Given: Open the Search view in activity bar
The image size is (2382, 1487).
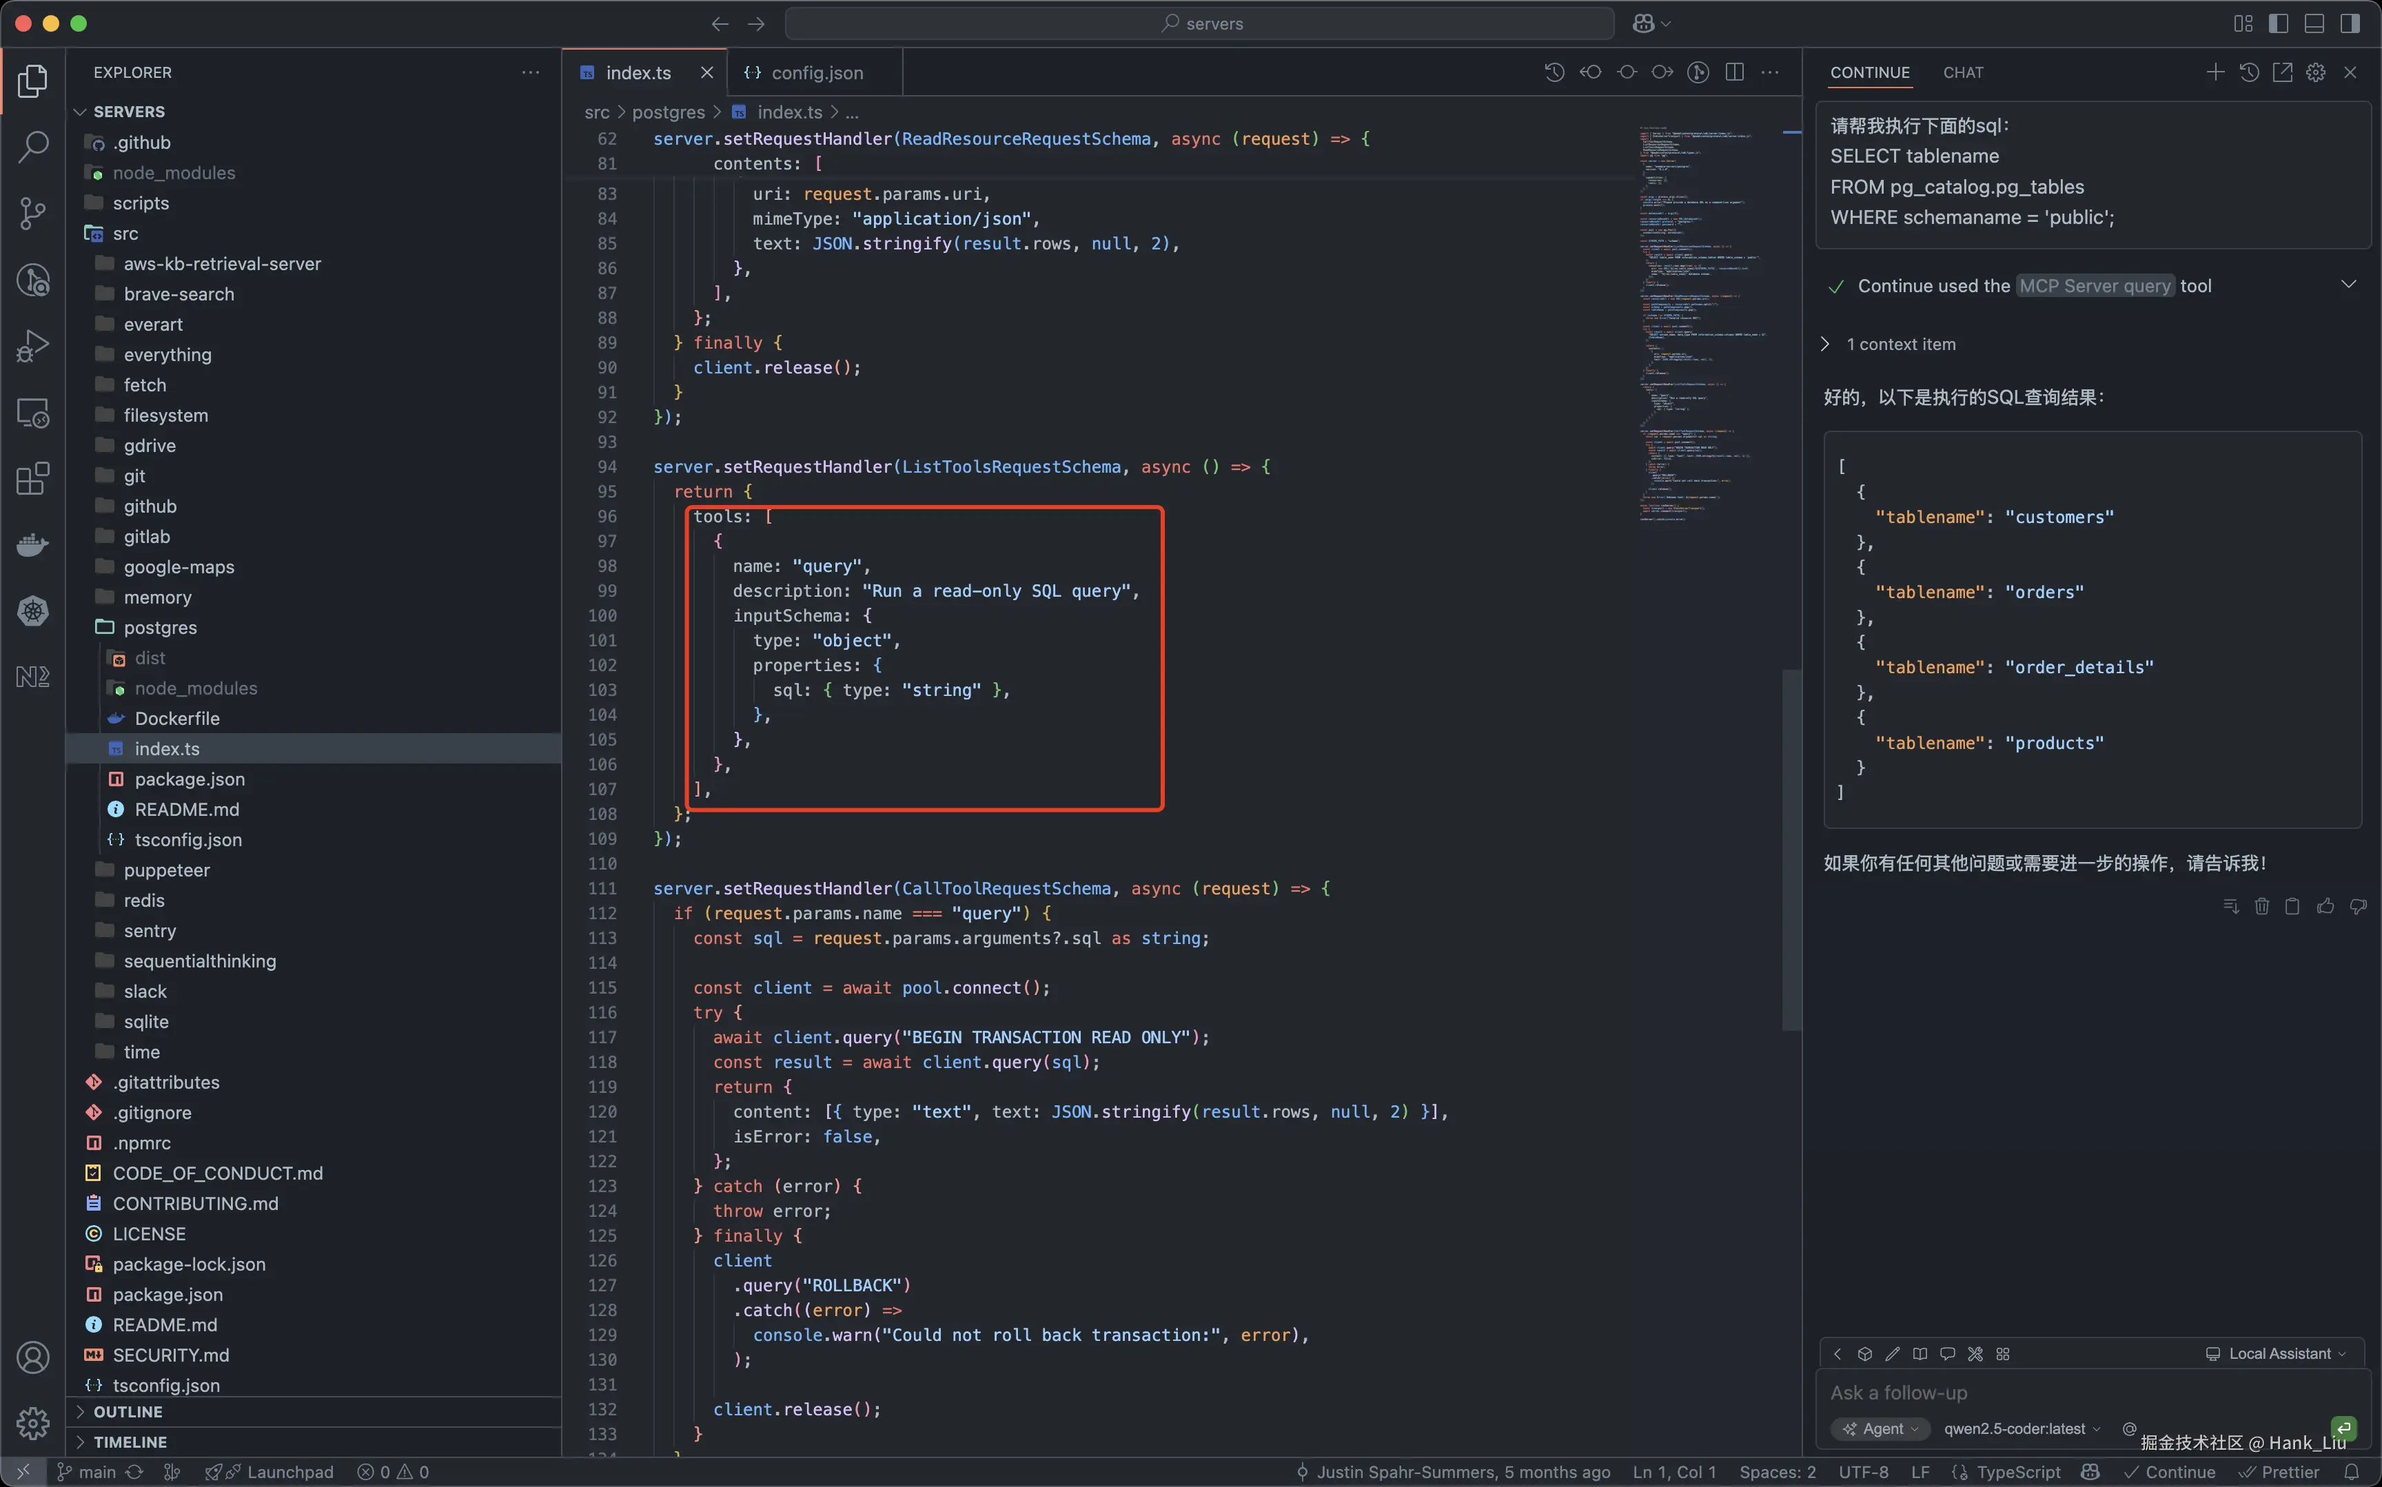Looking at the screenshot, I should click(x=32, y=147).
